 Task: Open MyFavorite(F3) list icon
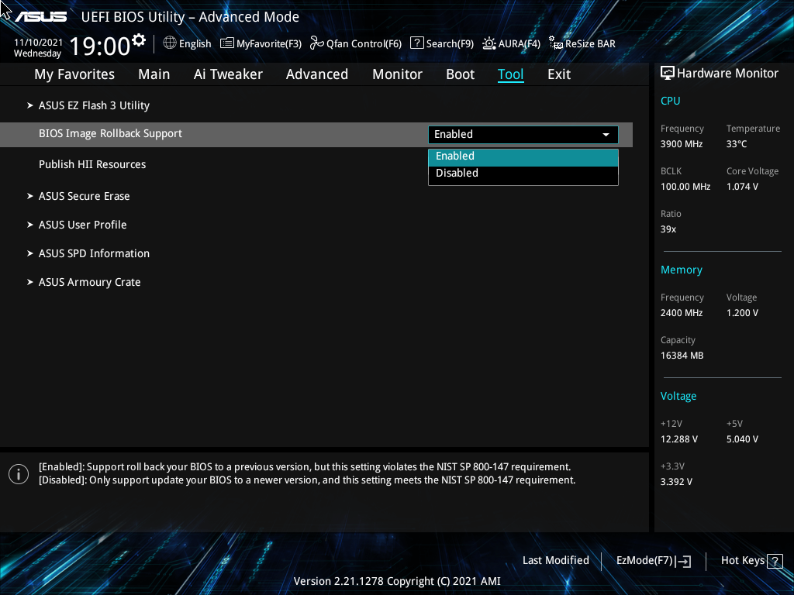point(227,43)
